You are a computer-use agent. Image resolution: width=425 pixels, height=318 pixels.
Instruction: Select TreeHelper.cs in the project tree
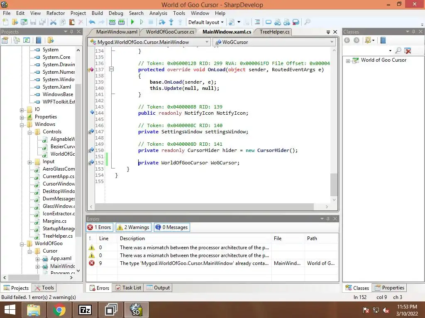click(x=57, y=236)
